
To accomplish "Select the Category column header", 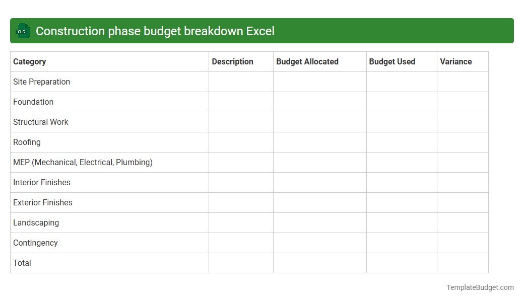I will pos(29,61).
